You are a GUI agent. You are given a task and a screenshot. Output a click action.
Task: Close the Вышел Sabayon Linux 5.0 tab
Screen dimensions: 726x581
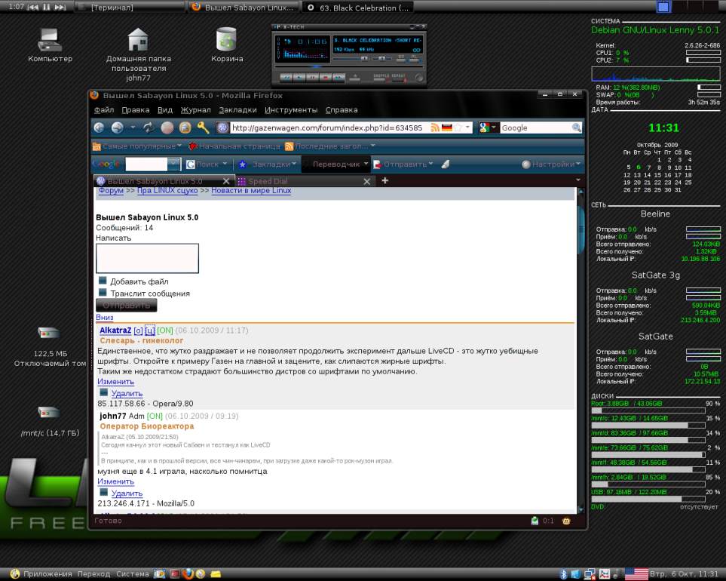[226, 180]
